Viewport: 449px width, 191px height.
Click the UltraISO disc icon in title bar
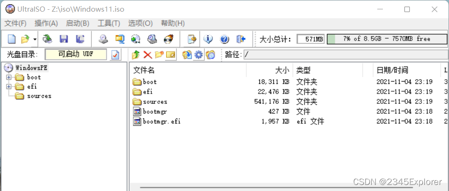tap(10, 9)
